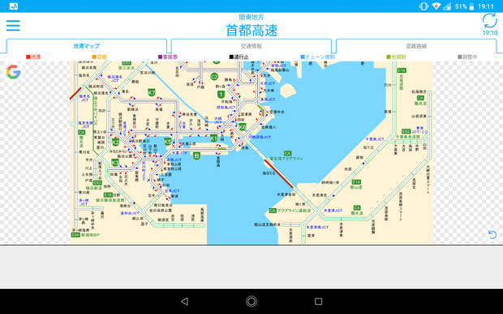Viewport: 503px width, 314px height.
Task: Tap the 茅ヶ崎JCT label
Action: [x=84, y=202]
